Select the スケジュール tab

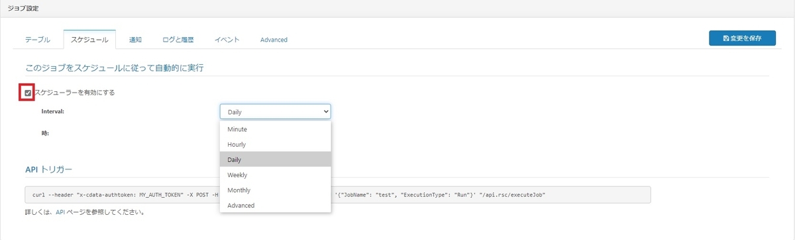point(89,40)
